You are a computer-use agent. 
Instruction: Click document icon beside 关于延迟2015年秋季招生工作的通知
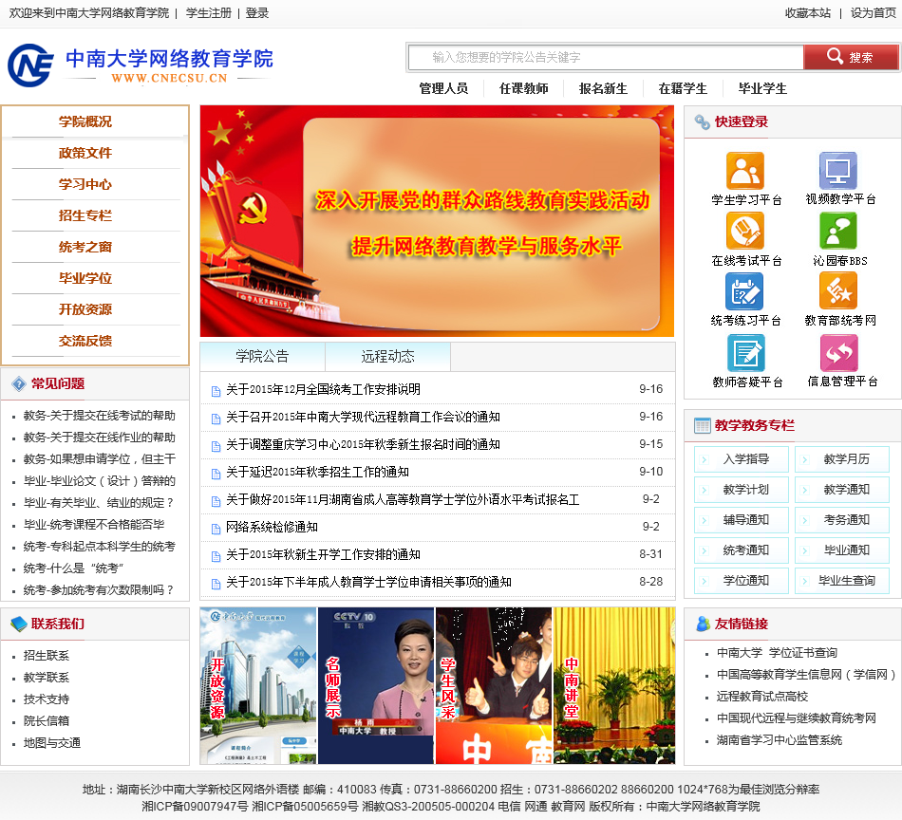216,474
